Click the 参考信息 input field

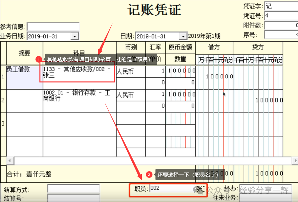[53, 27]
